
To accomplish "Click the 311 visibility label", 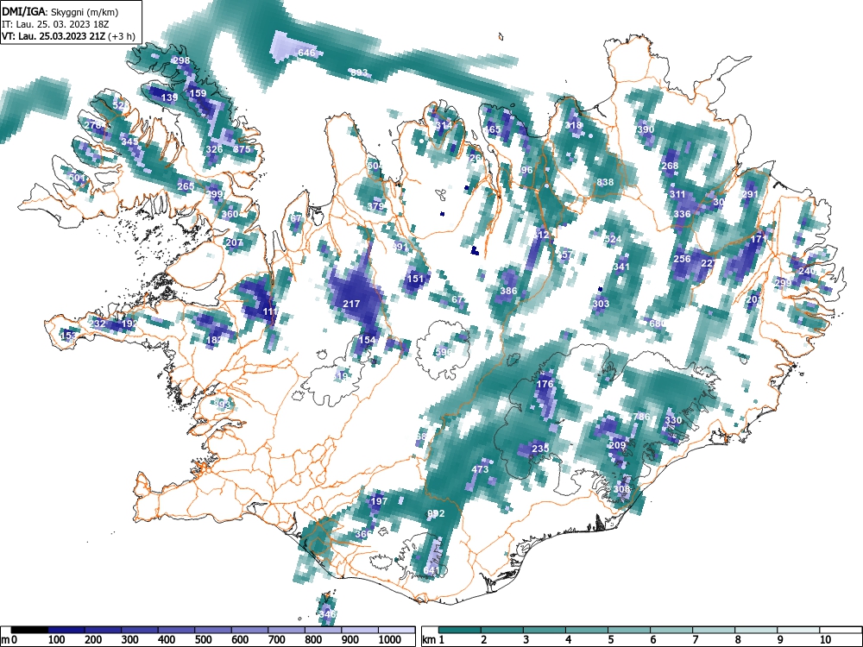I will pyautogui.click(x=677, y=194).
